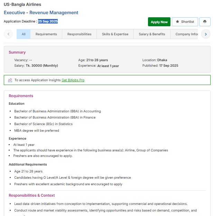Click the Requirements section heading
The image size is (213, 216).
pos(21,96)
